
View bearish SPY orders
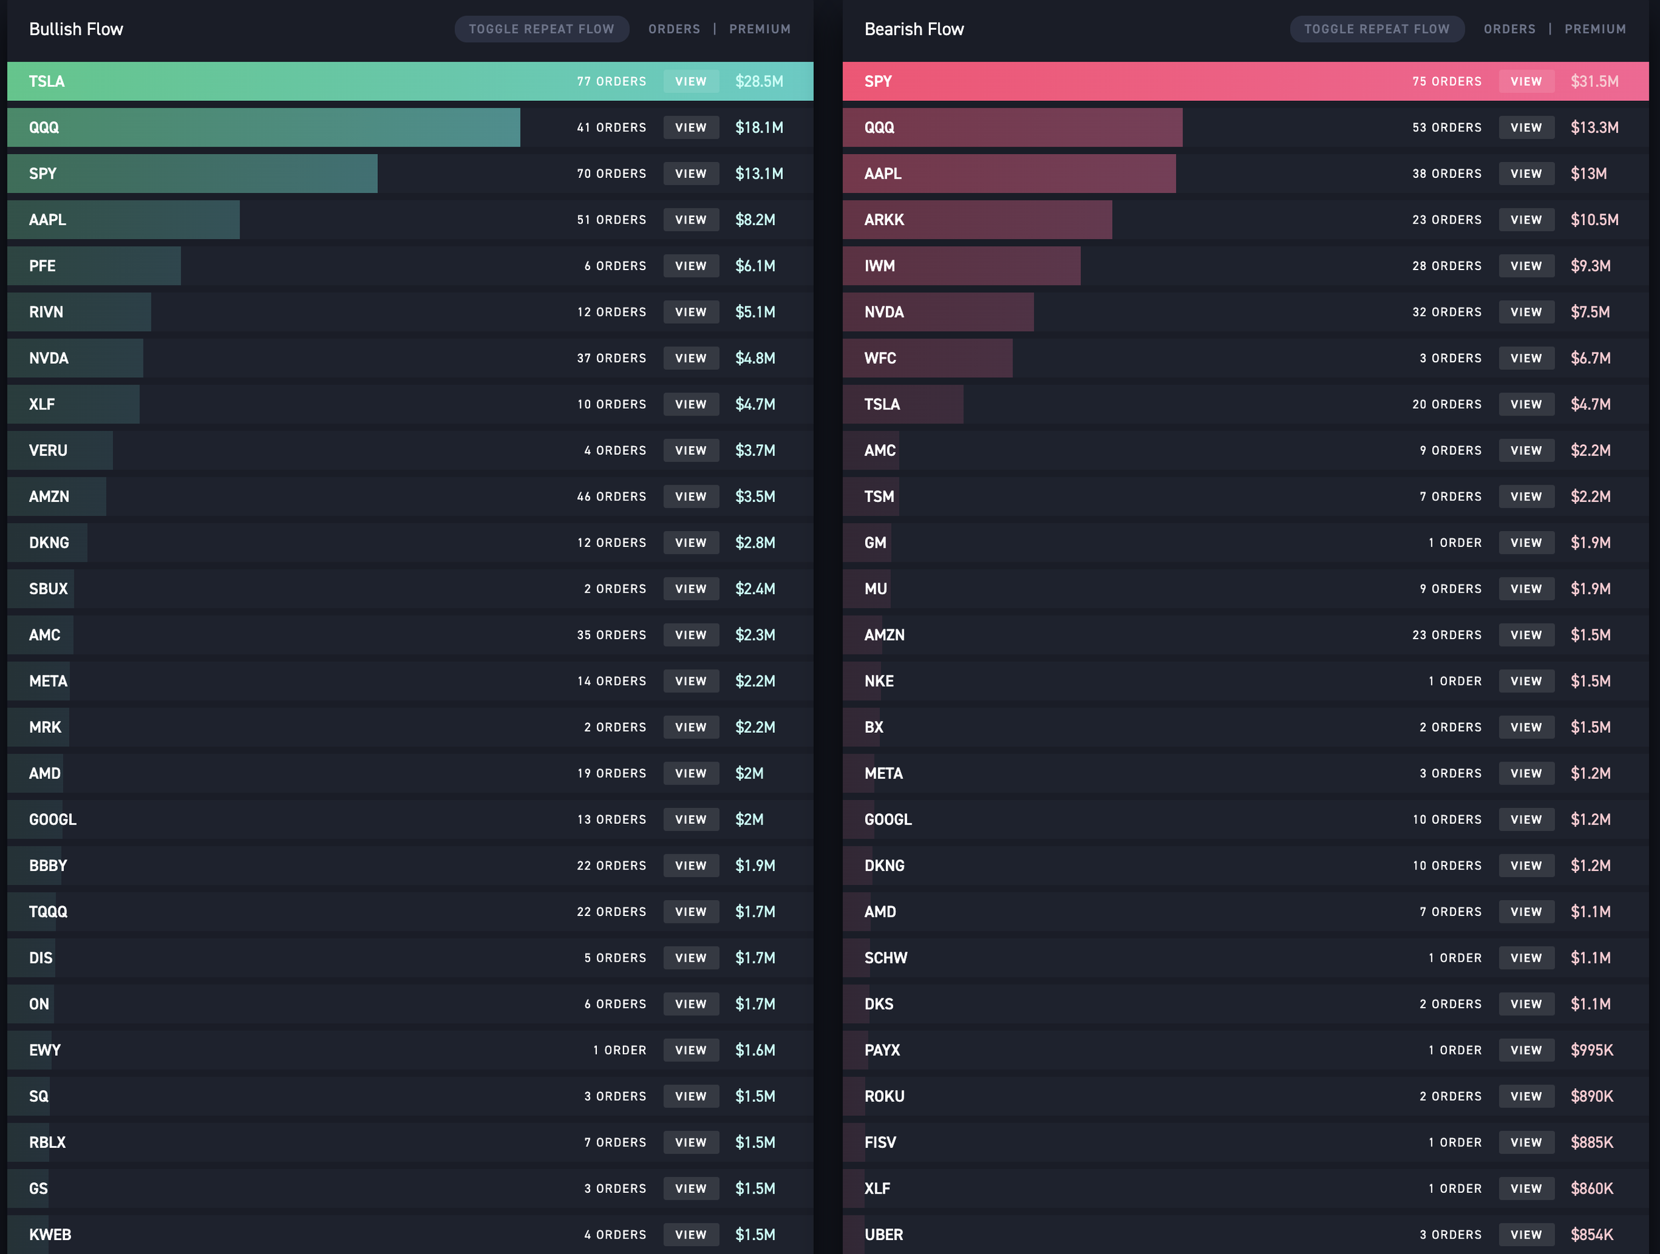[1526, 81]
